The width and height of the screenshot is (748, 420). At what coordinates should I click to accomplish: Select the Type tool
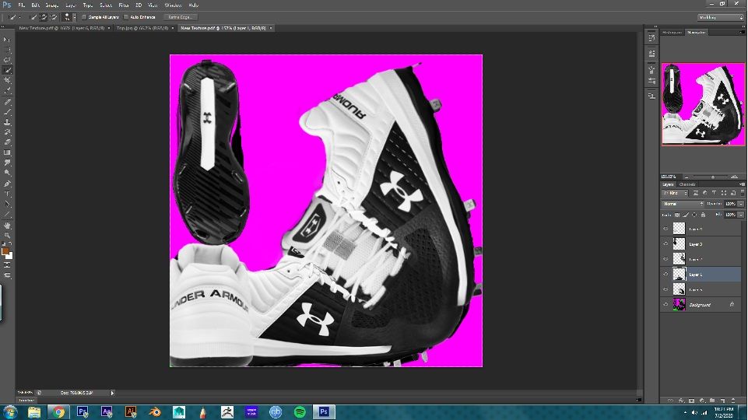pos(7,194)
